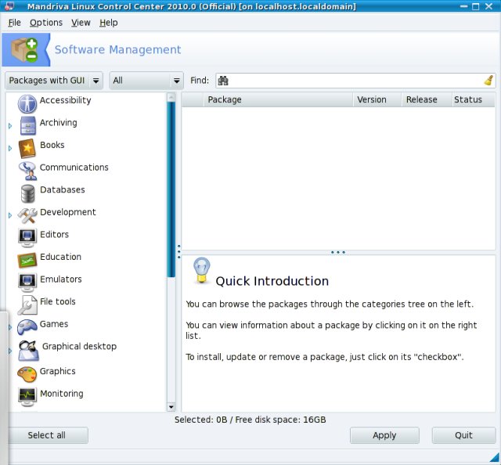The image size is (501, 465).
Task: Click the Education chalkboard icon
Action: point(27,260)
